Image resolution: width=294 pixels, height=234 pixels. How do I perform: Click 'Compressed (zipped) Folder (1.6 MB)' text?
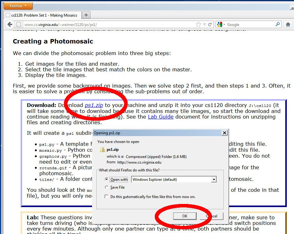[x=156, y=156]
